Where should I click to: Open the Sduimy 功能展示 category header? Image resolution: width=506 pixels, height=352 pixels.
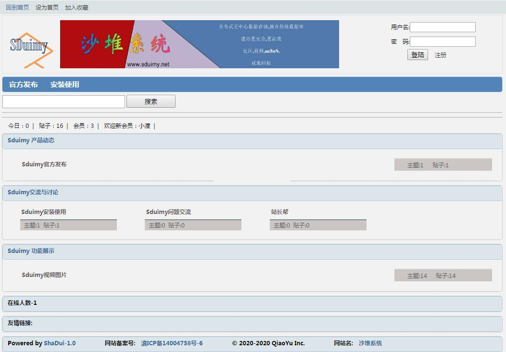click(31, 251)
